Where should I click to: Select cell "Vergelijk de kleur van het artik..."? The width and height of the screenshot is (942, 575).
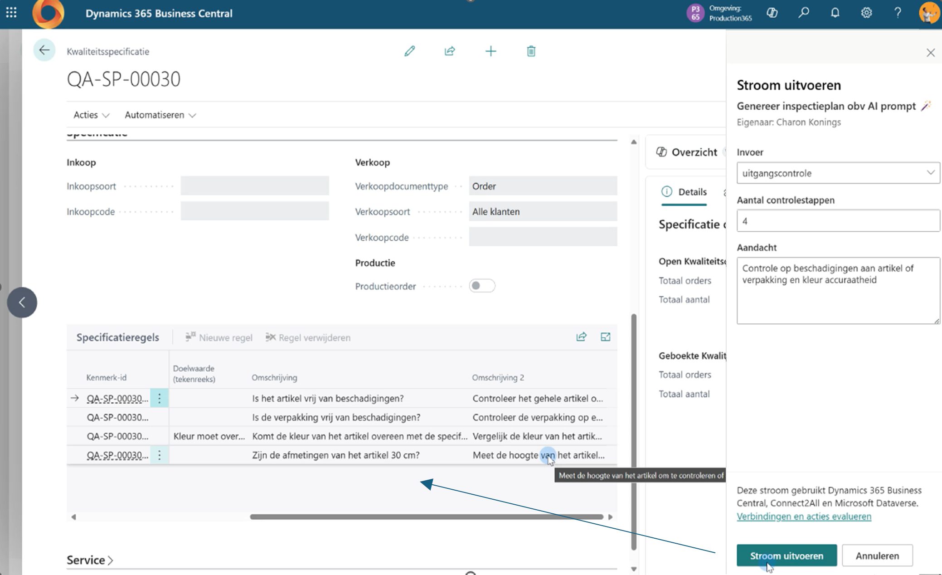click(x=537, y=436)
